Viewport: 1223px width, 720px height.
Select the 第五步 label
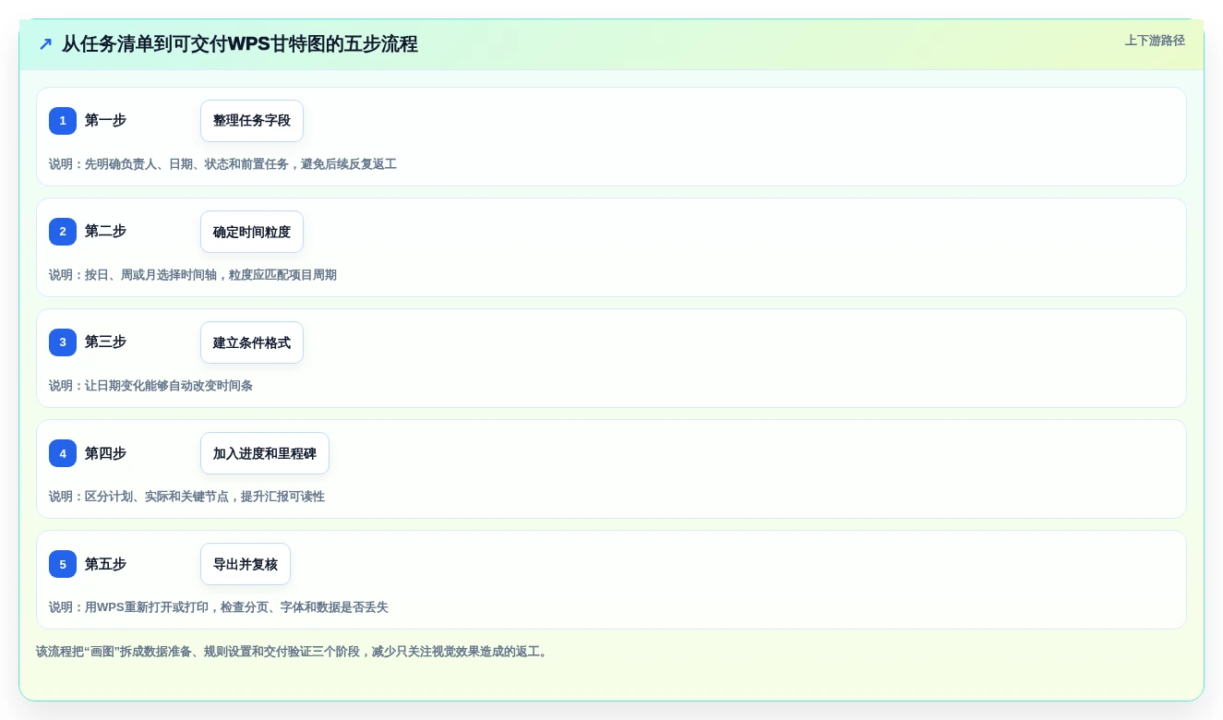pos(105,564)
